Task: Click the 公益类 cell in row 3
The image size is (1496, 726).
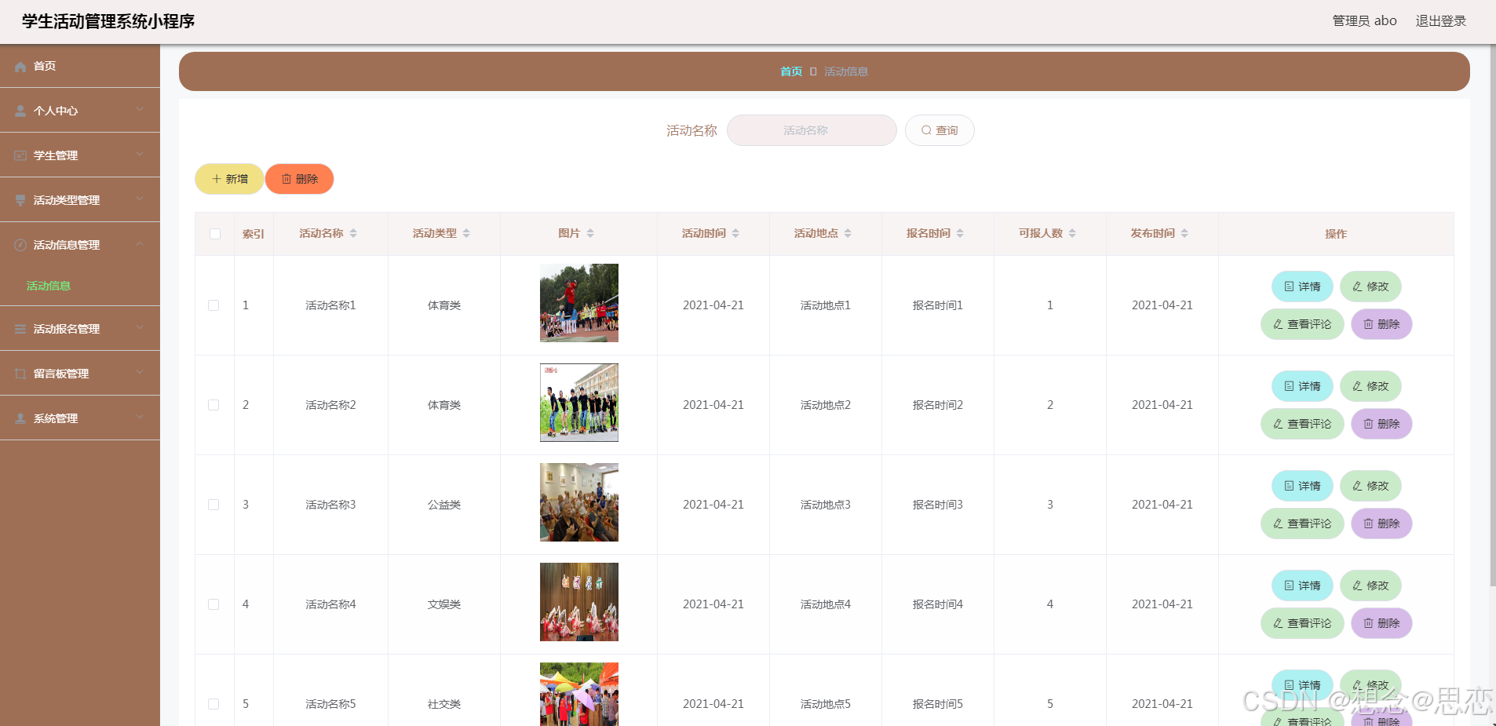Action: pyautogui.click(x=444, y=505)
